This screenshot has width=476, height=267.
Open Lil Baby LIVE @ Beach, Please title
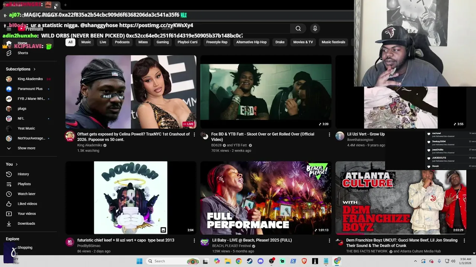252,240
